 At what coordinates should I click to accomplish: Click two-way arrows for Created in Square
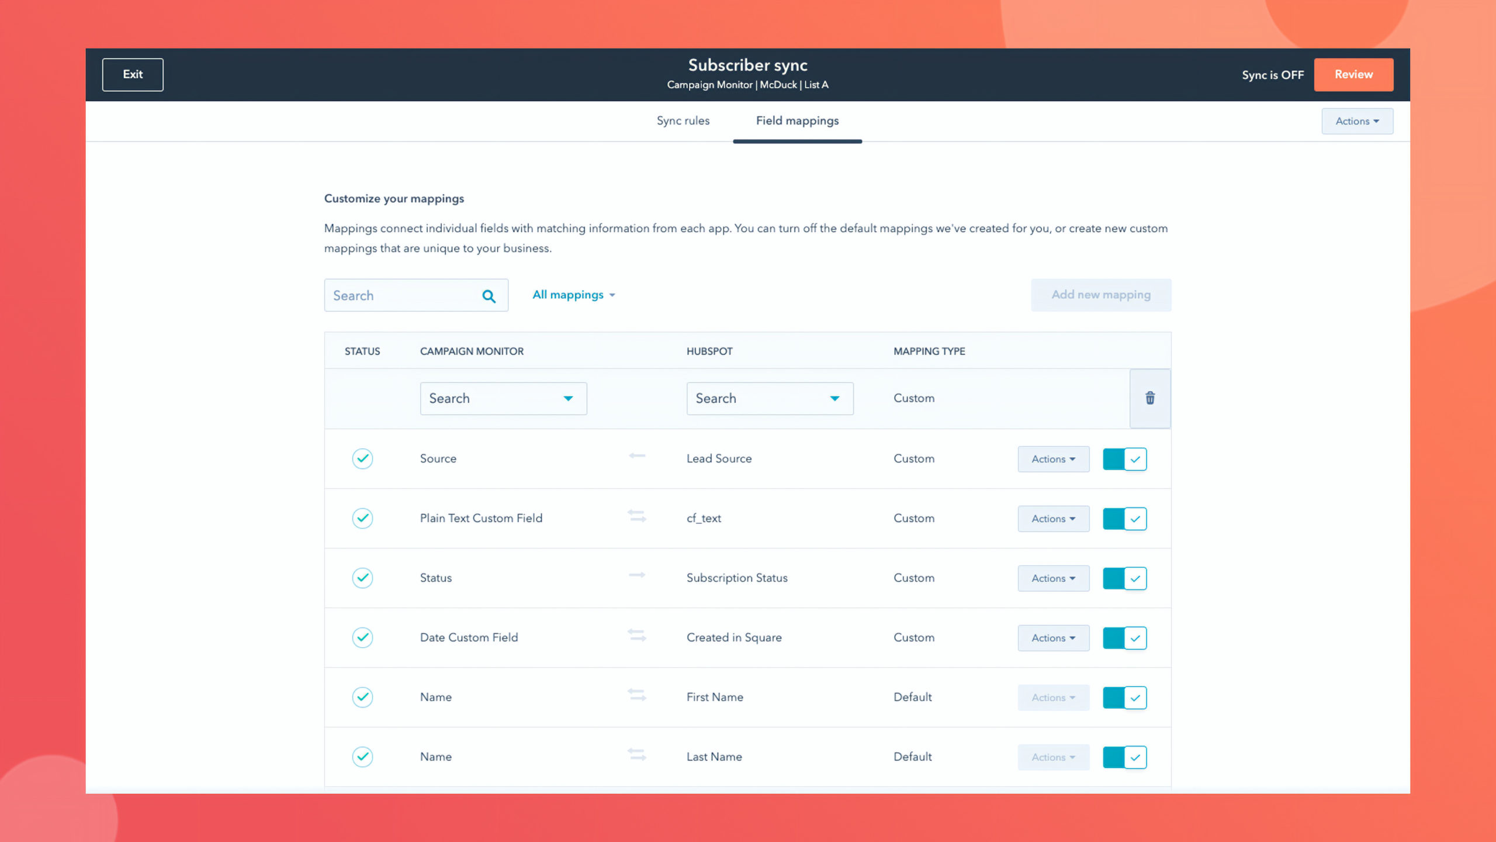637,636
